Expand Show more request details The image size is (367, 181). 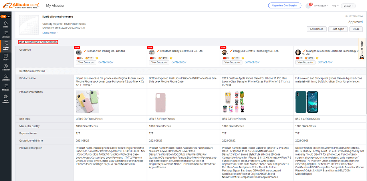50,33
